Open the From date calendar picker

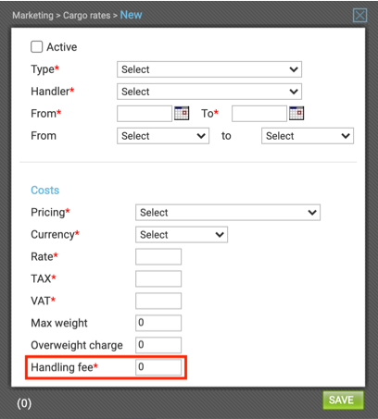tap(182, 113)
